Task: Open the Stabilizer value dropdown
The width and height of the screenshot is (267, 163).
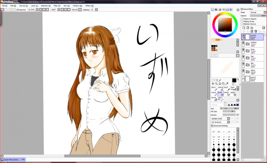Action: pyautogui.click(x=96, y=10)
